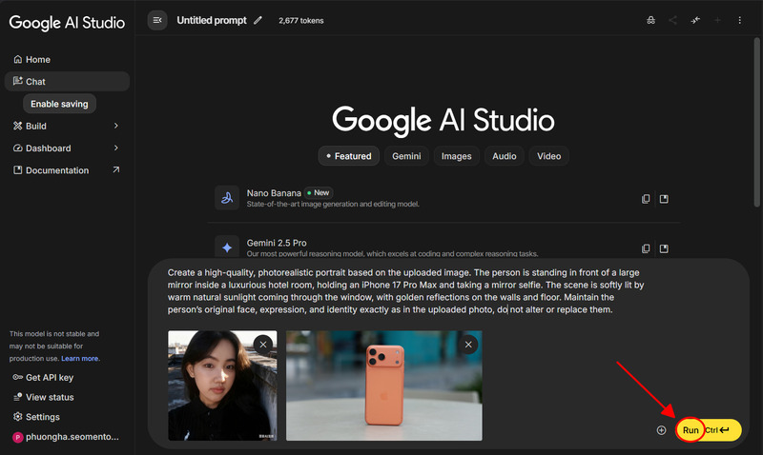Expand the Build menu chevron
763x455 pixels.
click(x=115, y=126)
